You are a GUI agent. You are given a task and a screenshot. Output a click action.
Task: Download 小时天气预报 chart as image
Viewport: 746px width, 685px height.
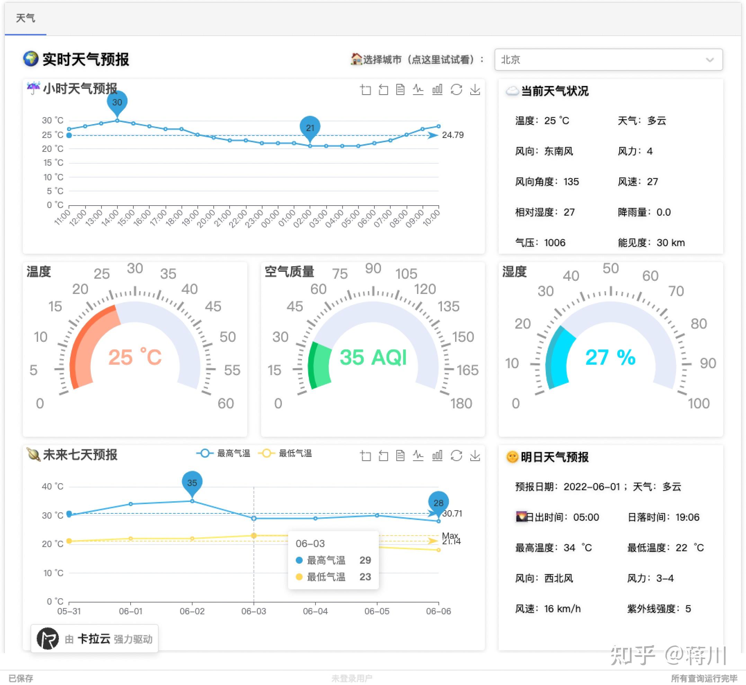pos(475,90)
